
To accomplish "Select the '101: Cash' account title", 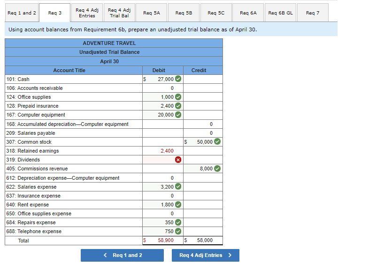I will pos(18,79).
